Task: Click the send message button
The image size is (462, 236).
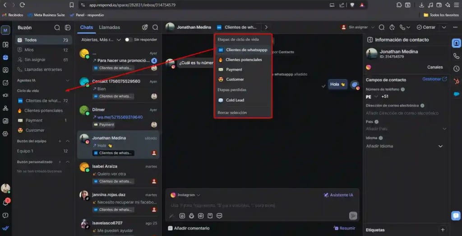Action: point(353,216)
